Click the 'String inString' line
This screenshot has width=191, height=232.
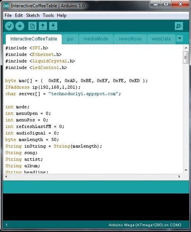click(54, 146)
